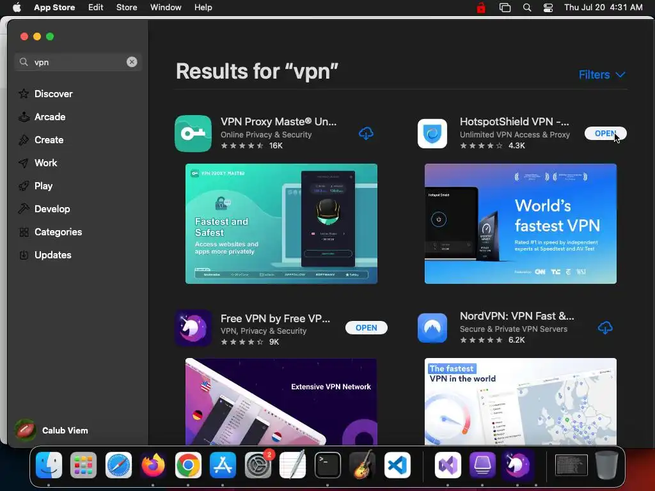Click the vpn search field
This screenshot has width=655, height=491.
pos(78,62)
